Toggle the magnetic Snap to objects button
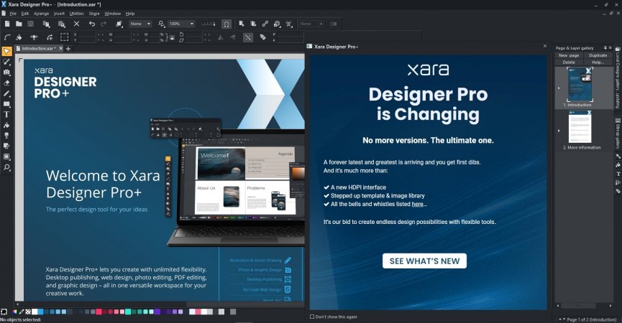The image size is (622, 323). pyautogui.click(x=226, y=24)
